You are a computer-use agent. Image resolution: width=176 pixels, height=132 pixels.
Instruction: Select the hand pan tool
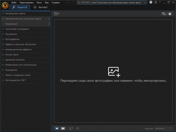click(x=170, y=14)
